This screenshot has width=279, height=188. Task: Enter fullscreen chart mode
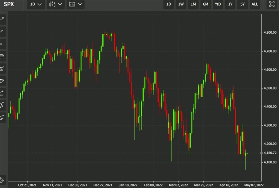coord(272,4)
